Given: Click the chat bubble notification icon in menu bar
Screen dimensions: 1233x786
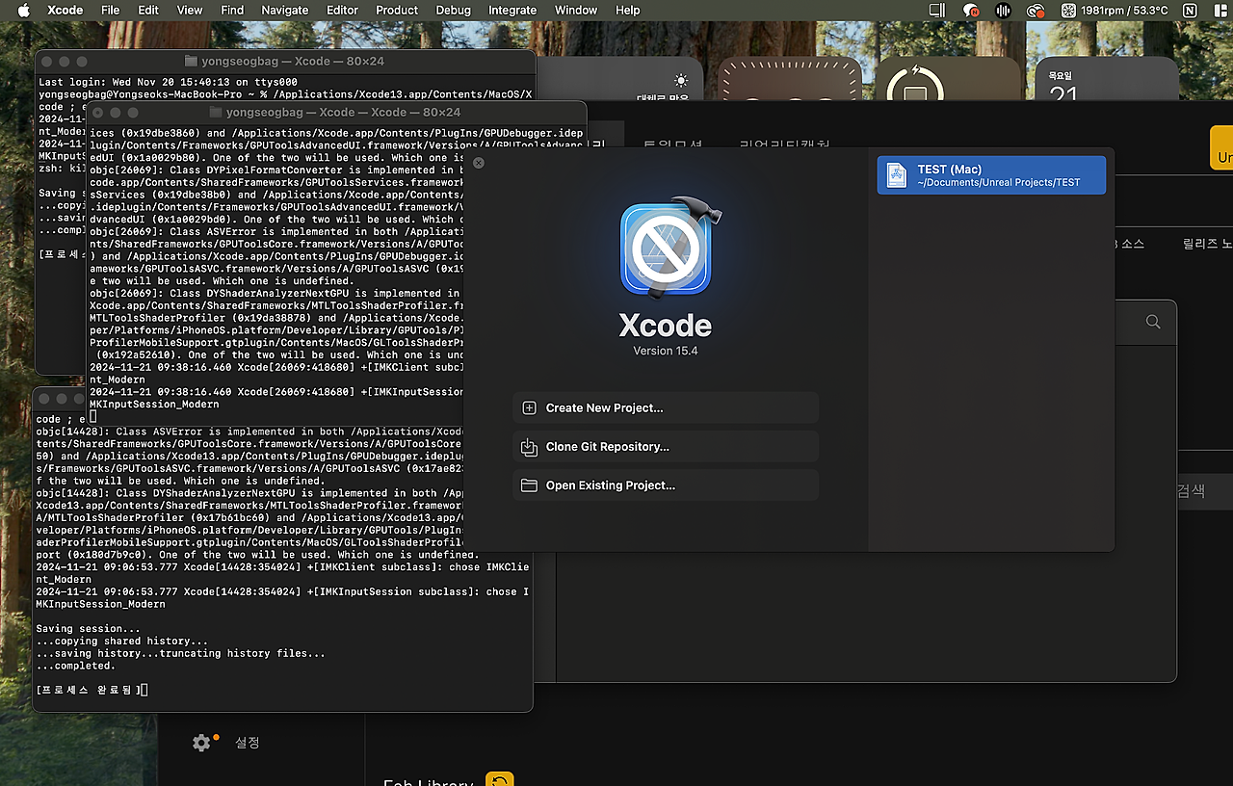Looking at the screenshot, I should (970, 11).
